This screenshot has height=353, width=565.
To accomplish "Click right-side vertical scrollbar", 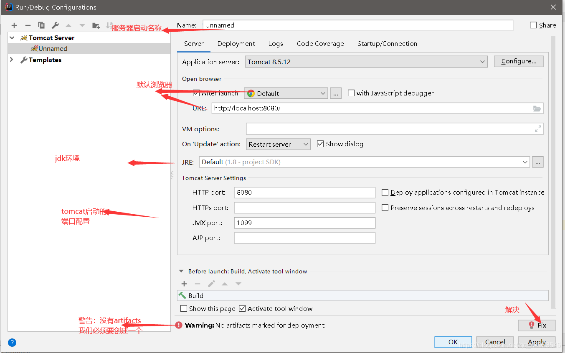I will tap(554, 172).
